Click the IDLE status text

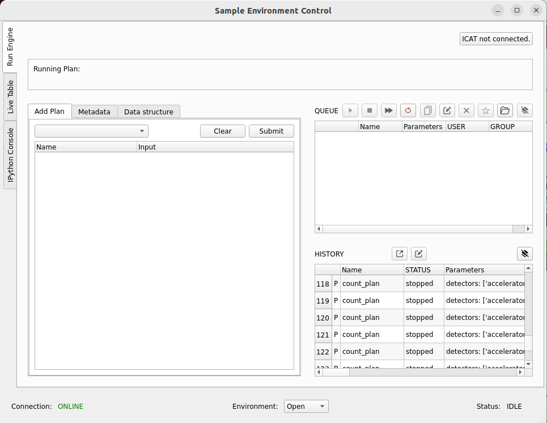(x=514, y=406)
